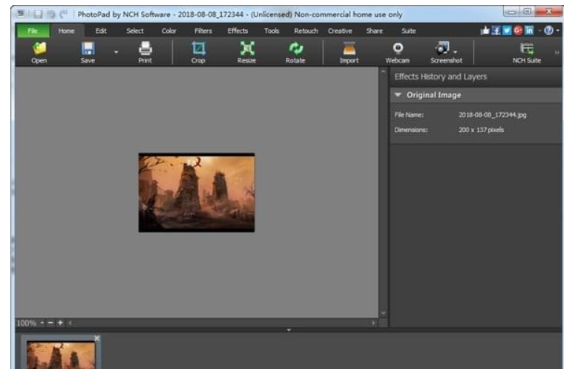Collapse the thumbnail strip with the down arrow
Viewport: 564px width, 369px height.
pyautogui.click(x=289, y=330)
